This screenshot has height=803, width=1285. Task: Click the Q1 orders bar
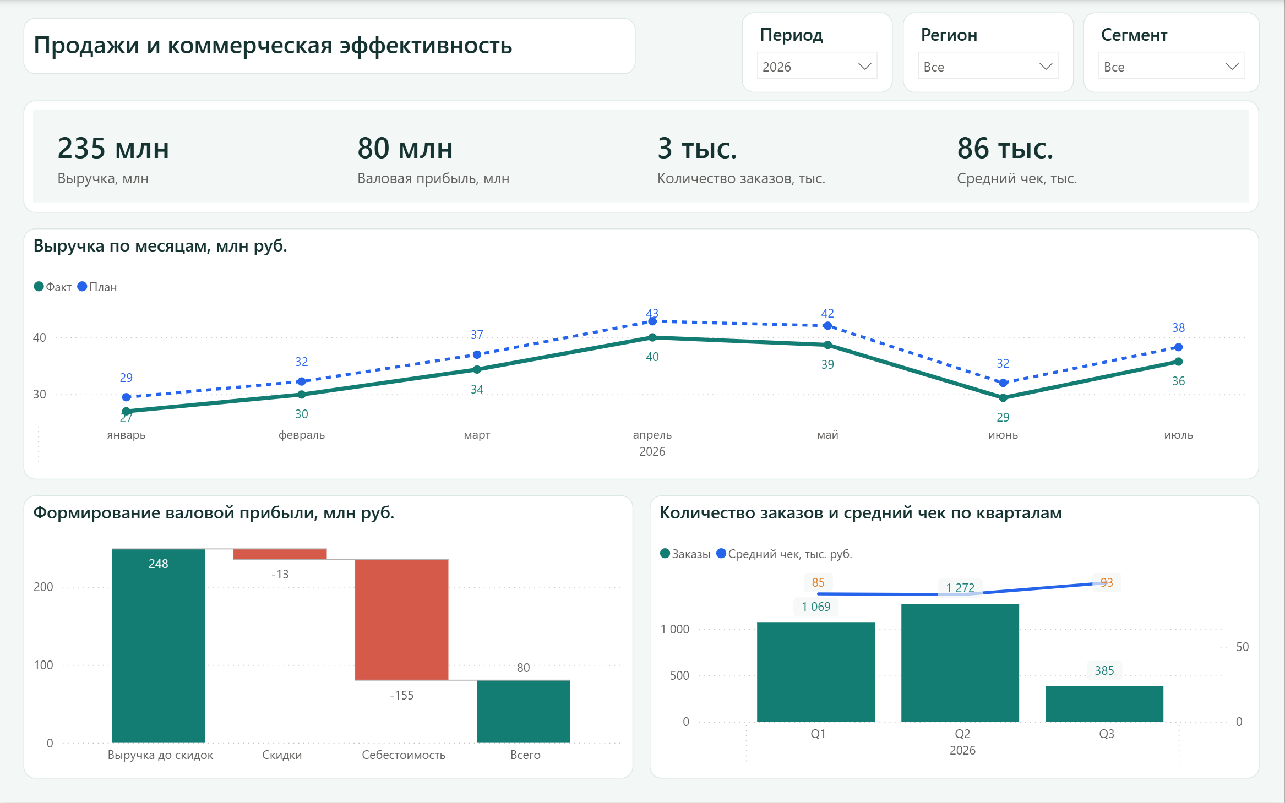point(816,672)
